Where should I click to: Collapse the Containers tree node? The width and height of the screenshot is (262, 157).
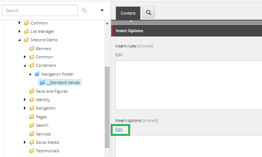coord(25,66)
